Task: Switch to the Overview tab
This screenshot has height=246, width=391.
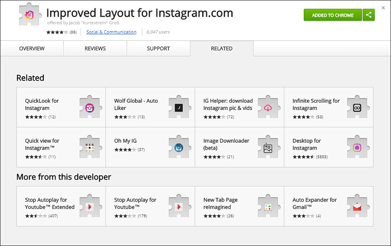Action: click(32, 48)
